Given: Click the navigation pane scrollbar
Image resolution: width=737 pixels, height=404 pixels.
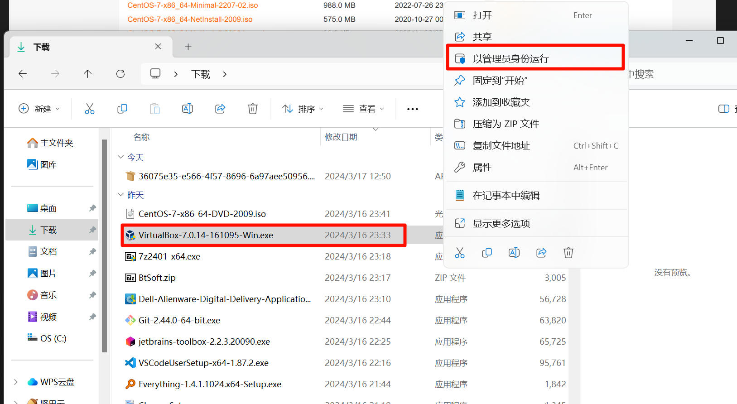Looking at the screenshot, I should point(105,245).
